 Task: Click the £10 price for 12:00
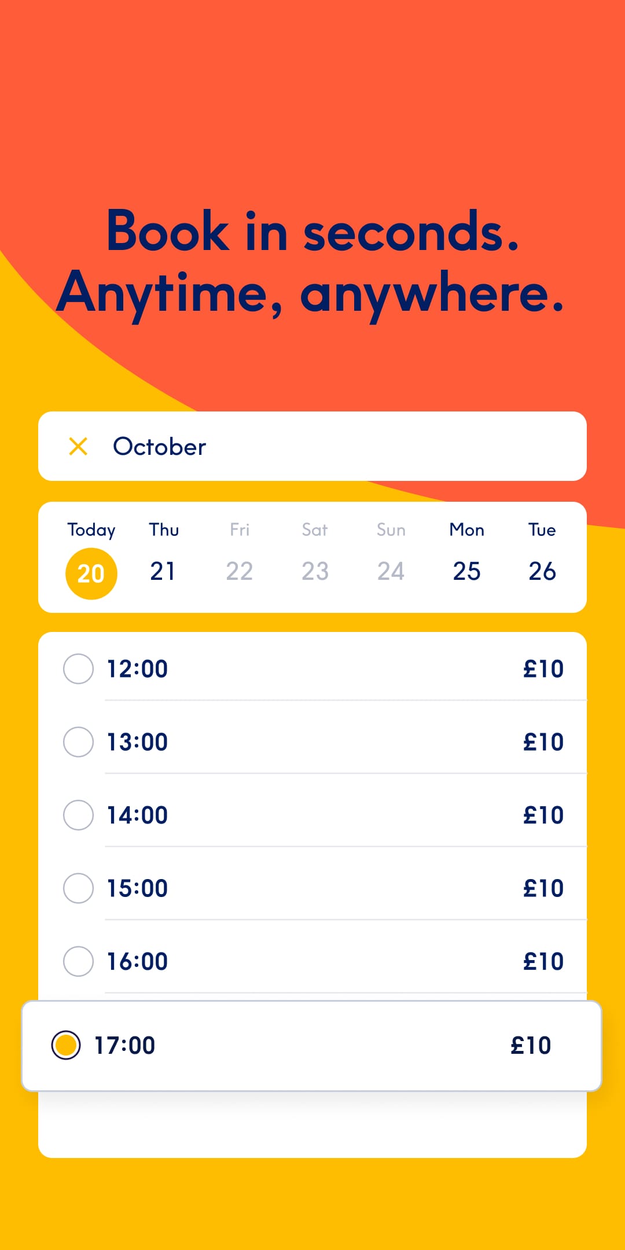pyautogui.click(x=543, y=669)
